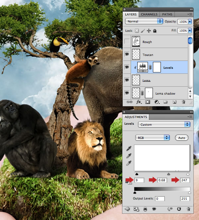The height and width of the screenshot is (220, 199).
Task: Click chain link icon on Lema shadow layer
Action: (142, 93)
